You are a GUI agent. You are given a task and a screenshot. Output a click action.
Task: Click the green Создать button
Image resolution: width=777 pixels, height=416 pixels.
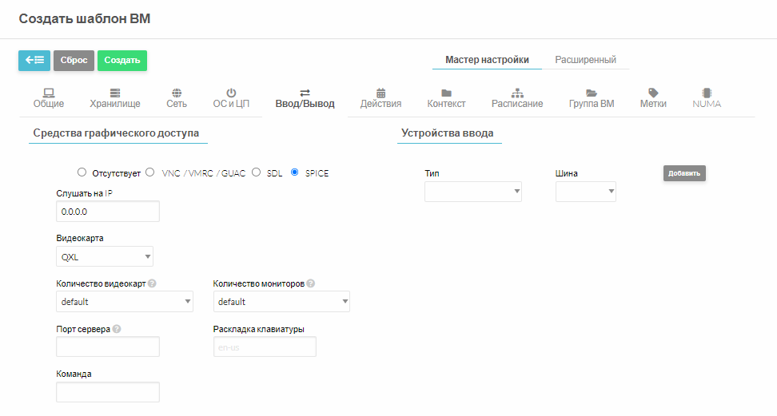122,60
